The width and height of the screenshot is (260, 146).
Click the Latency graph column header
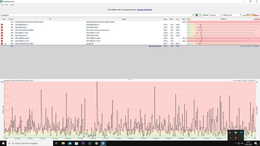click(x=223, y=19)
